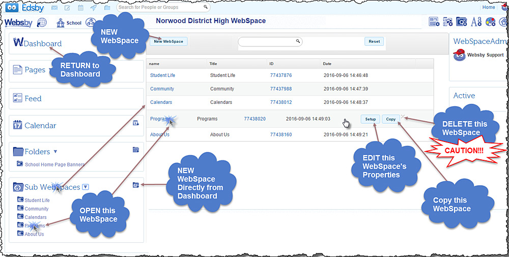This screenshot has height=257, width=509.
Task: Expand the Folders dropdown triangle
Action: tap(55, 151)
